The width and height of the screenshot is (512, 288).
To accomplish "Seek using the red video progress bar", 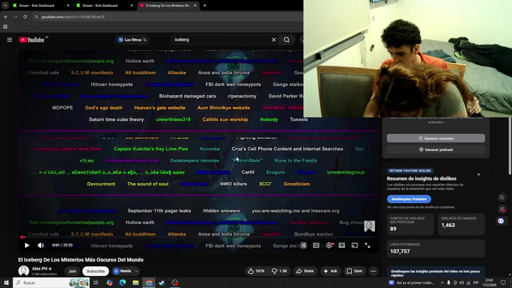I will point(199,237).
